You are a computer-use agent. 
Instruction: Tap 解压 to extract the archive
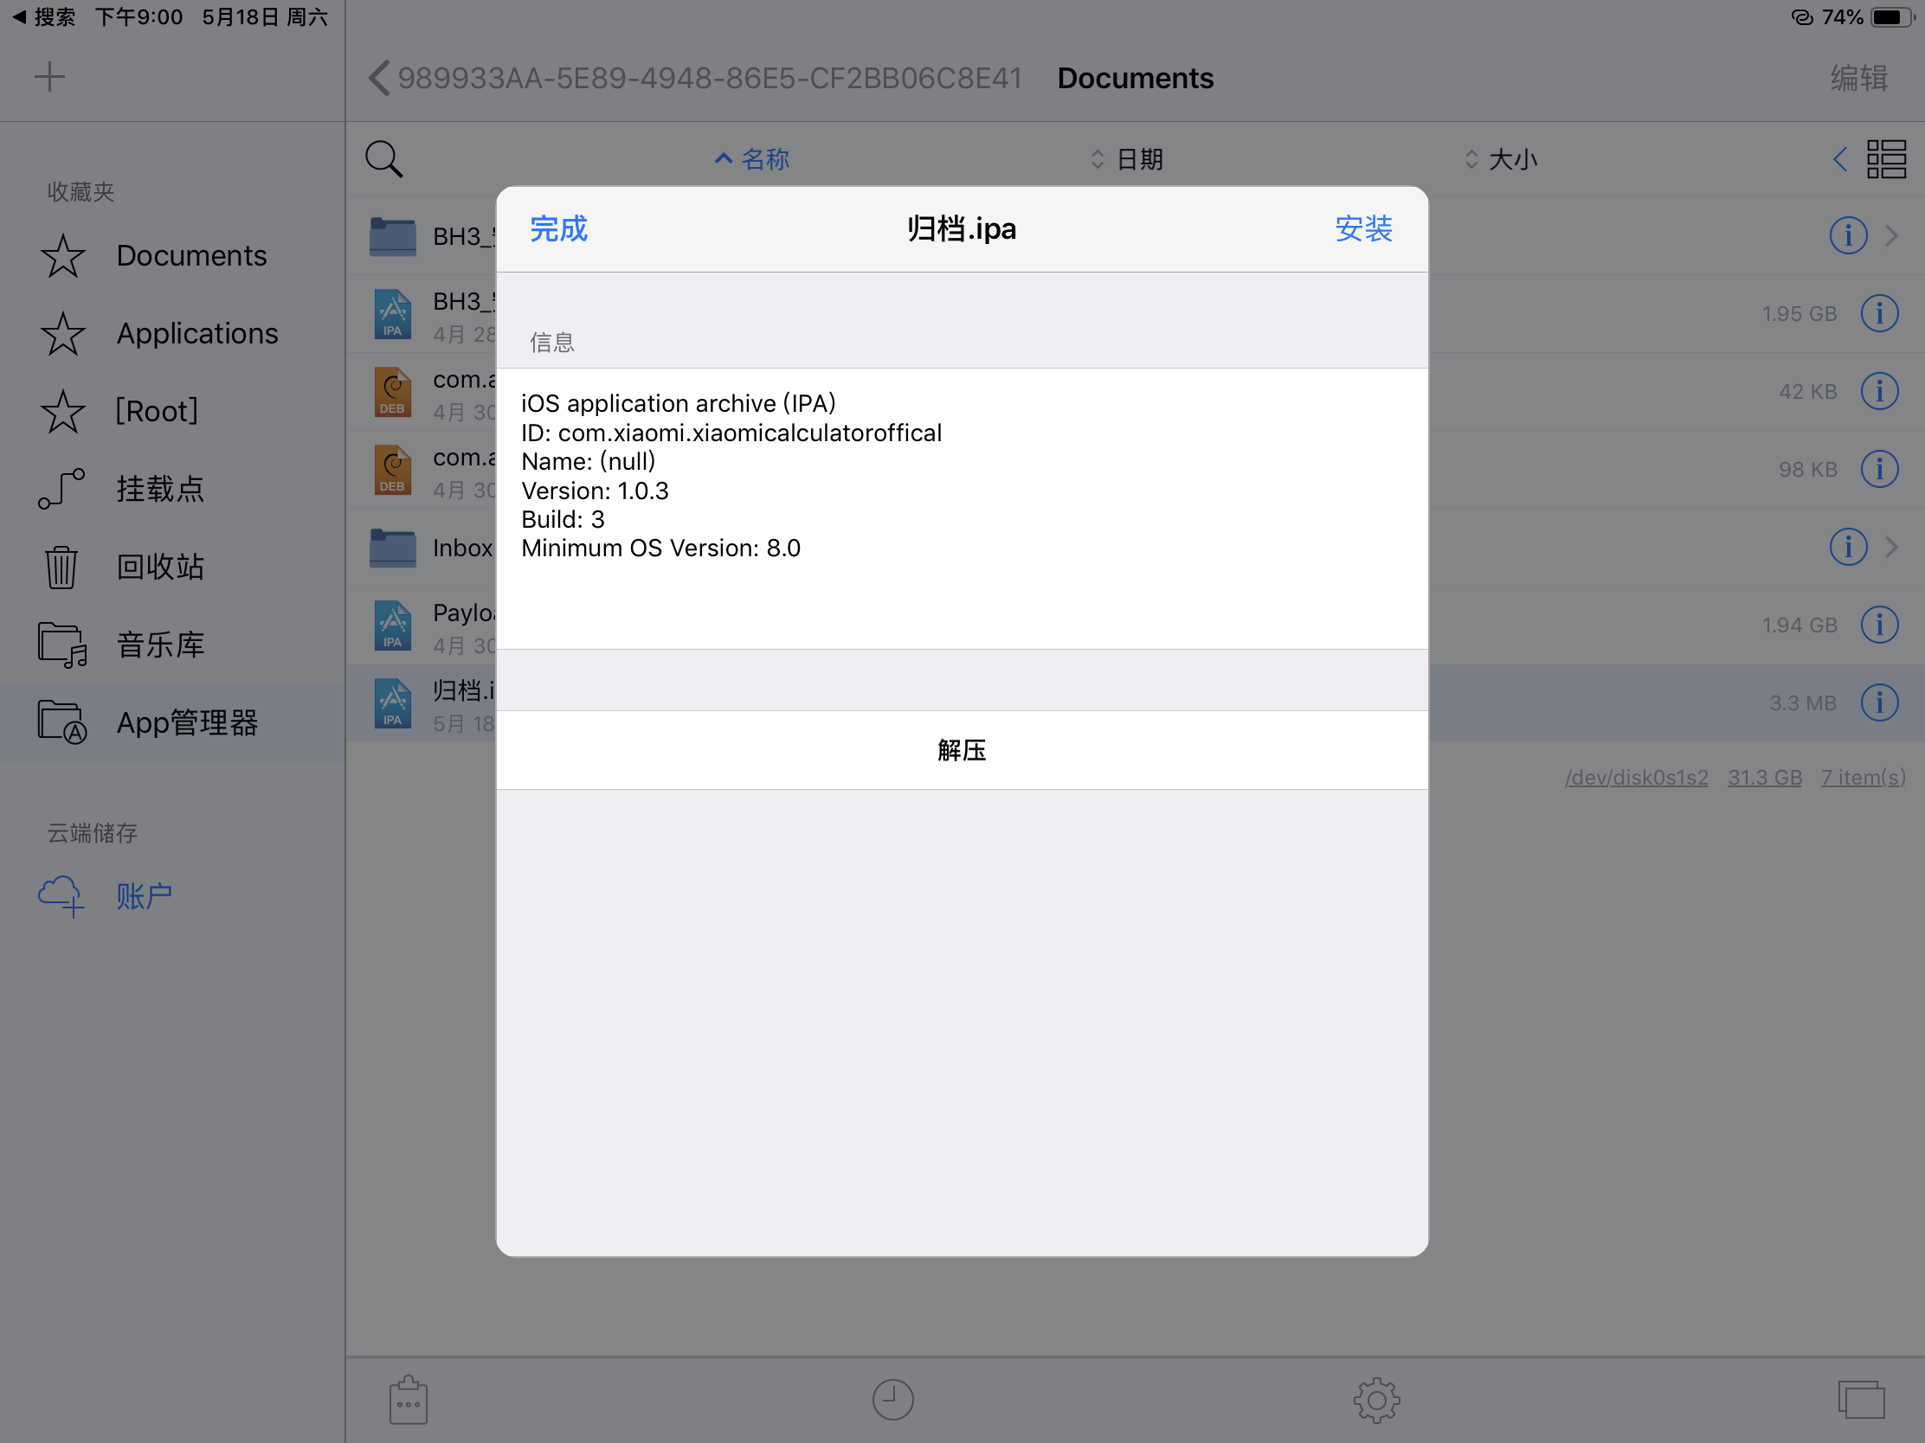pos(962,750)
